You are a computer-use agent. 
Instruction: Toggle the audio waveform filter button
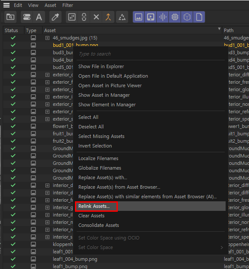[x=163, y=17]
